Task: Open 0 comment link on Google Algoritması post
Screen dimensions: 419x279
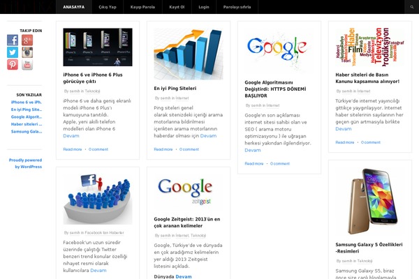Action: (x=280, y=164)
